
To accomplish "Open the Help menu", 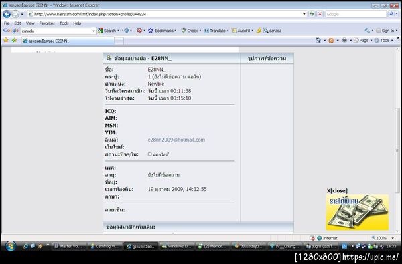I will point(77,23).
